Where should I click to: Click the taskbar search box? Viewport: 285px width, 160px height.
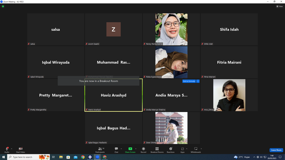(x=28, y=157)
